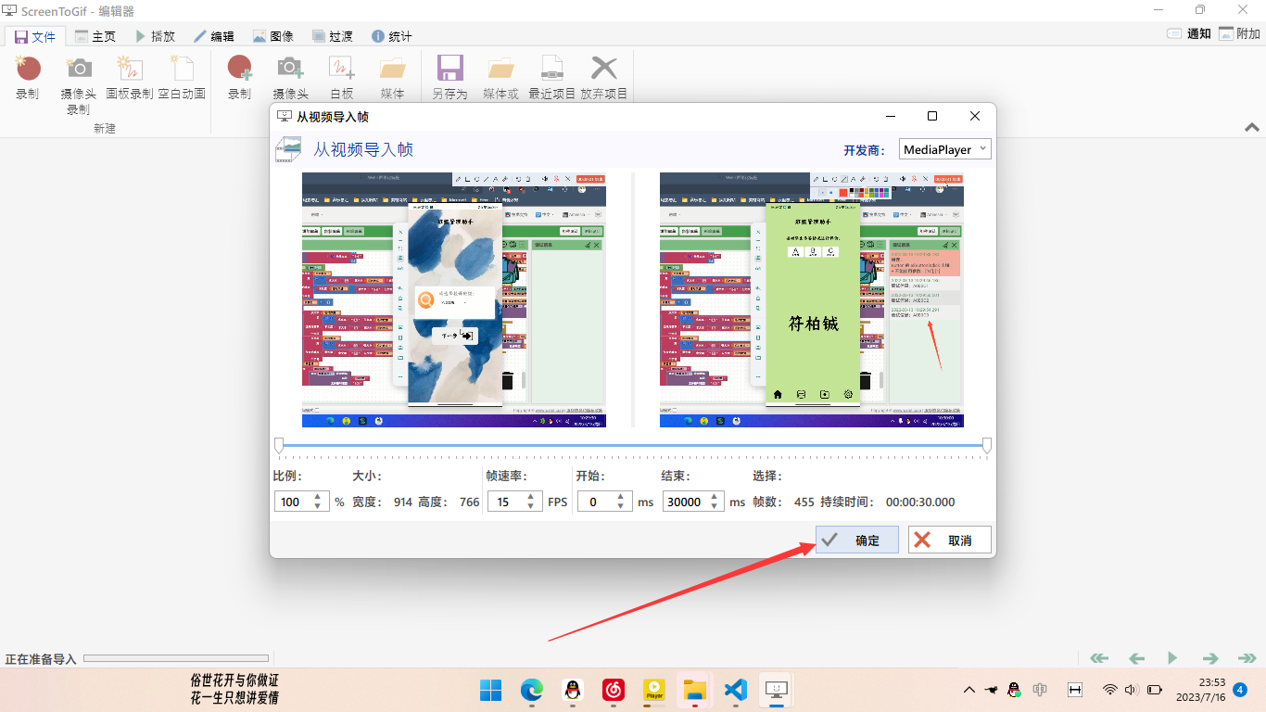Open the 统计 ribbon tab
This screenshot has height=712, width=1266.
[391, 36]
